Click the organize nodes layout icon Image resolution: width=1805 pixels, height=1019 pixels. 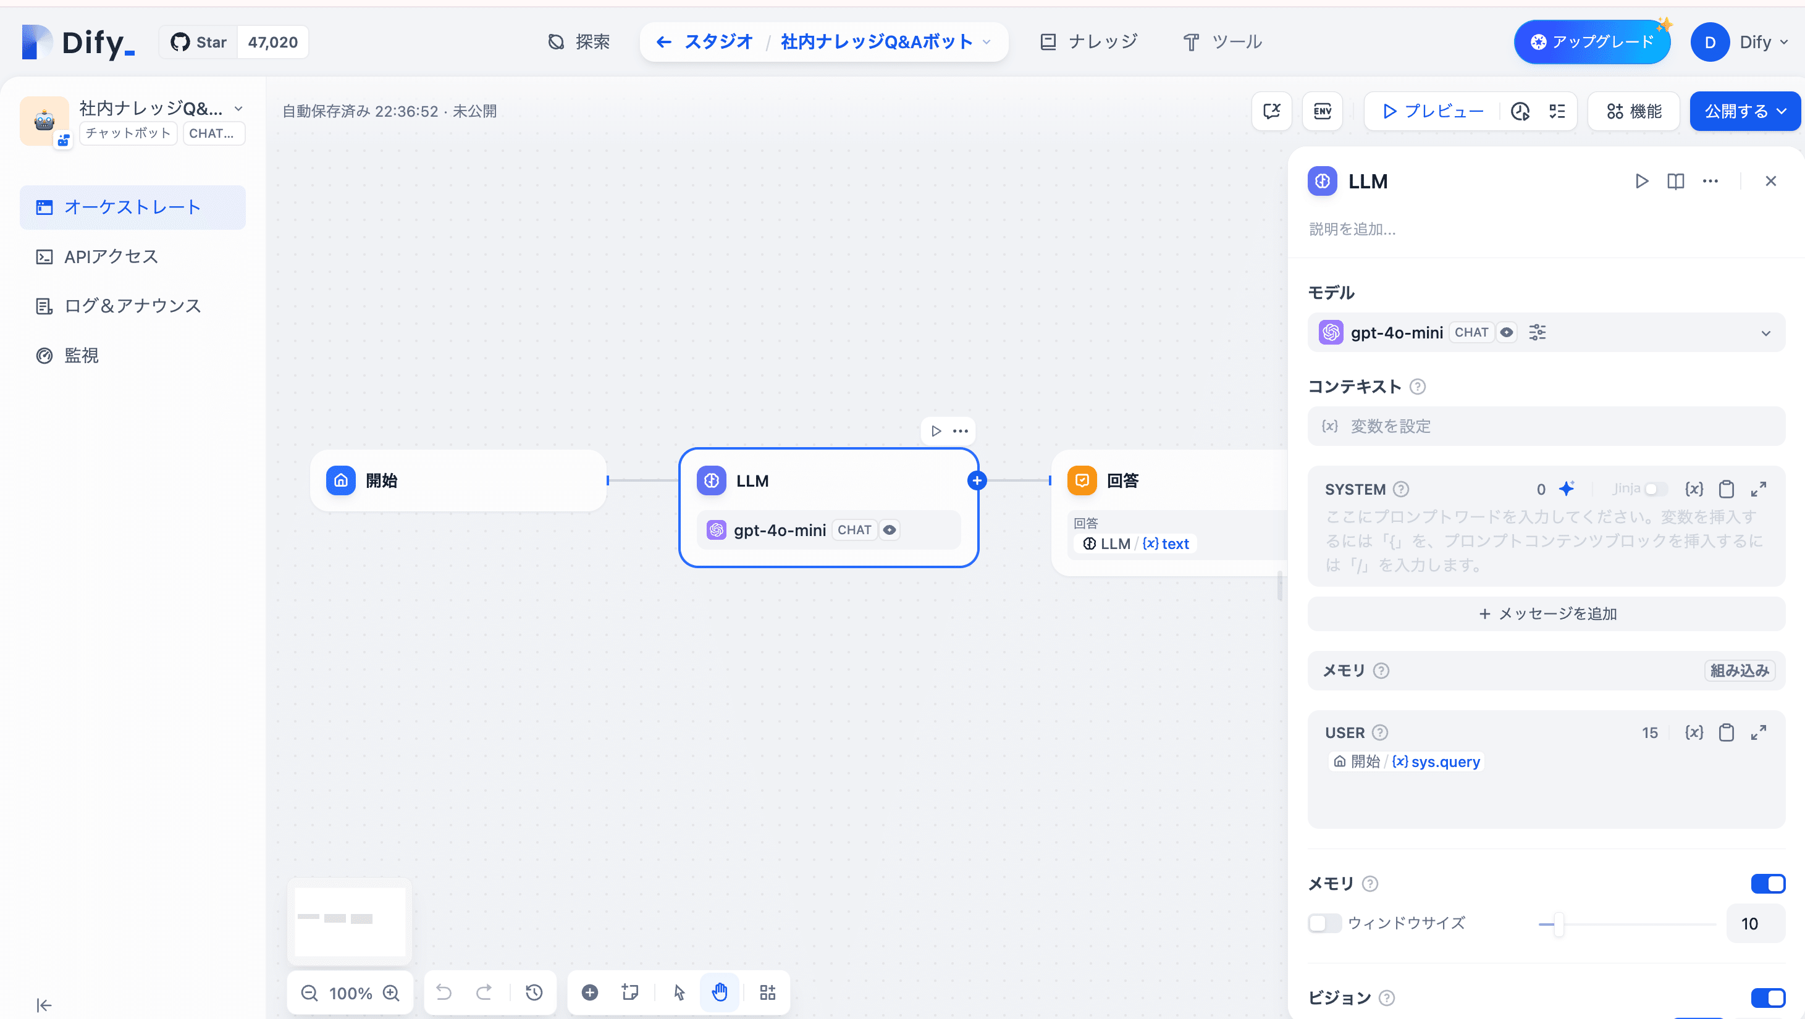pyautogui.click(x=768, y=992)
